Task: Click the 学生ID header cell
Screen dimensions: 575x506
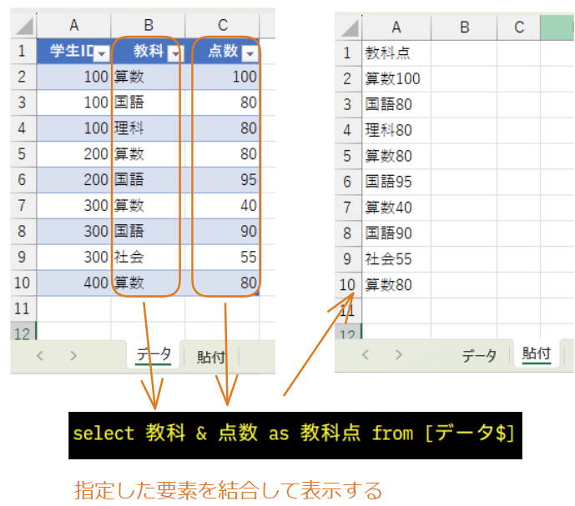Action: (x=73, y=52)
